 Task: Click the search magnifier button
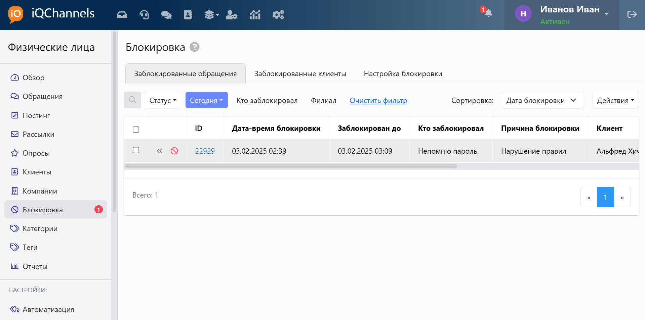[132, 100]
